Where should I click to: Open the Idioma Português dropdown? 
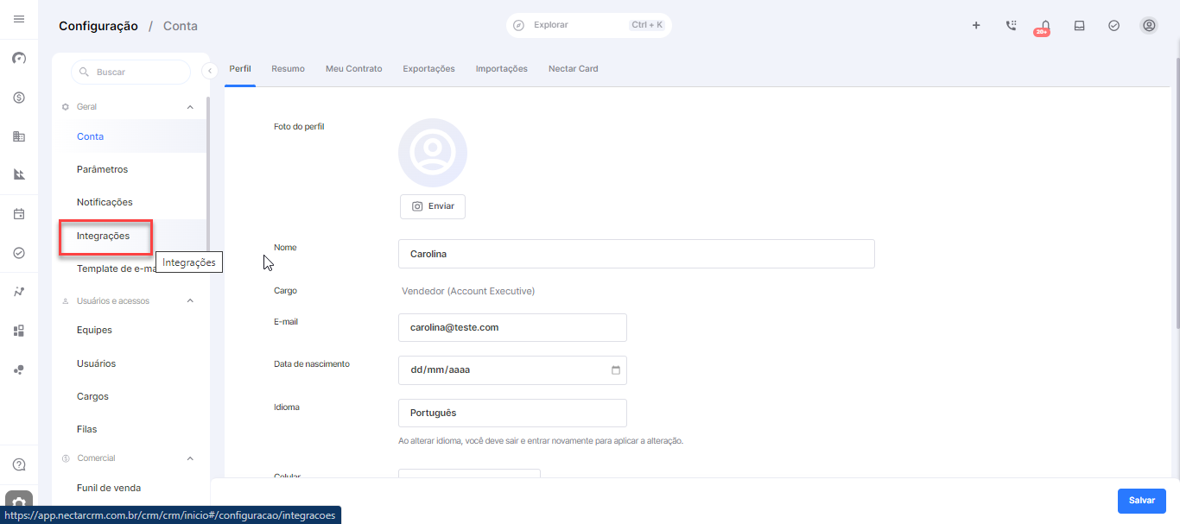(x=512, y=413)
